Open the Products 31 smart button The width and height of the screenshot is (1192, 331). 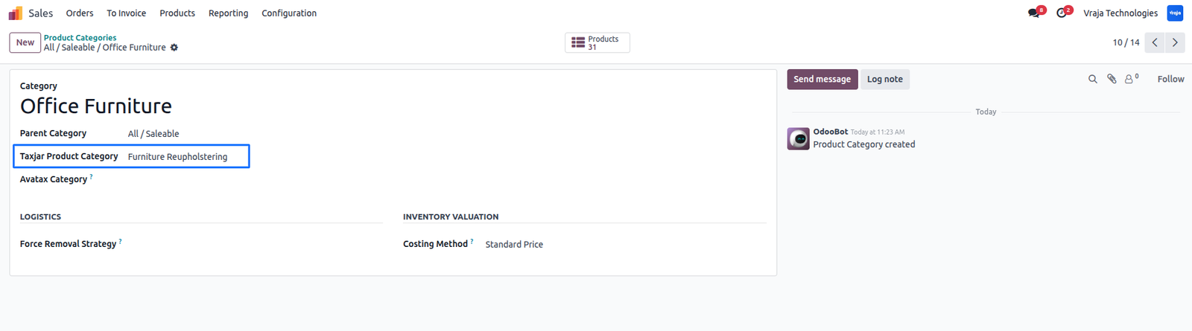point(597,43)
